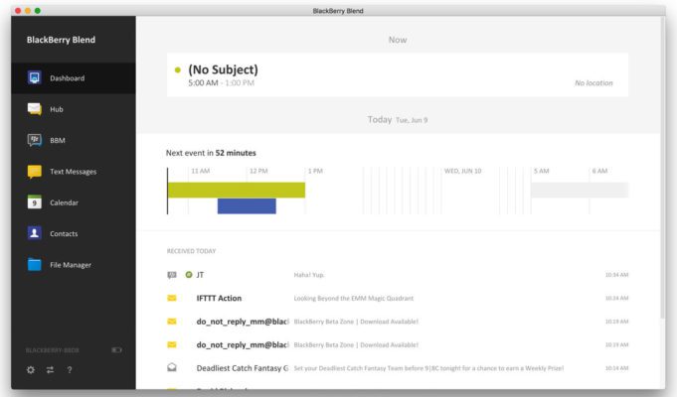
Task: Select the gray event block on Wednesday
Action: point(580,191)
